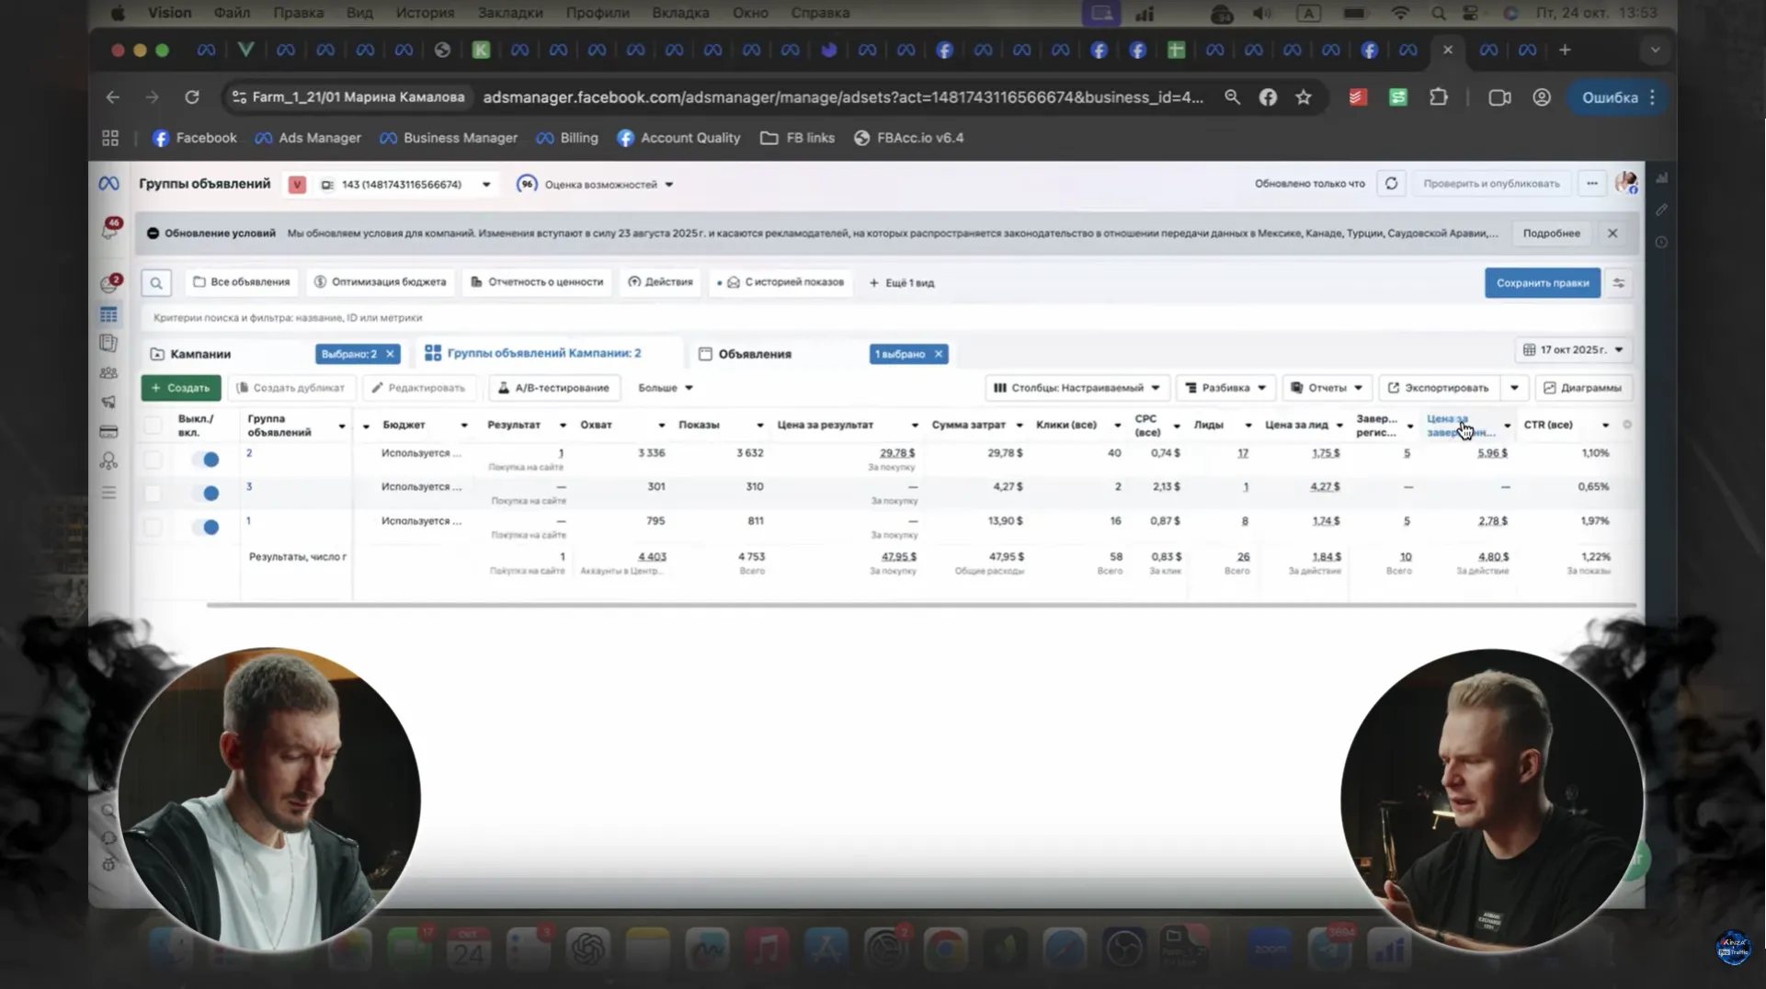Open the browser tab list chevron
1766x989 pixels.
coord(1655,50)
